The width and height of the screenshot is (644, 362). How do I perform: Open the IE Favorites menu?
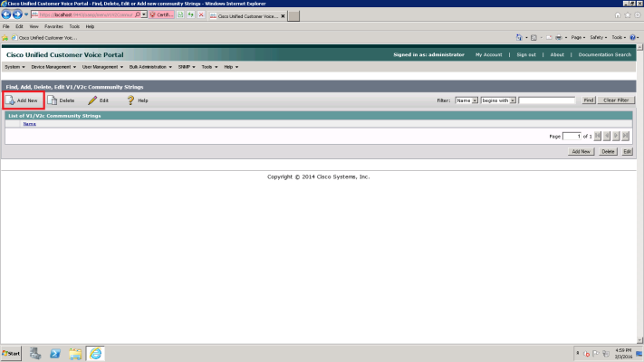click(x=53, y=26)
